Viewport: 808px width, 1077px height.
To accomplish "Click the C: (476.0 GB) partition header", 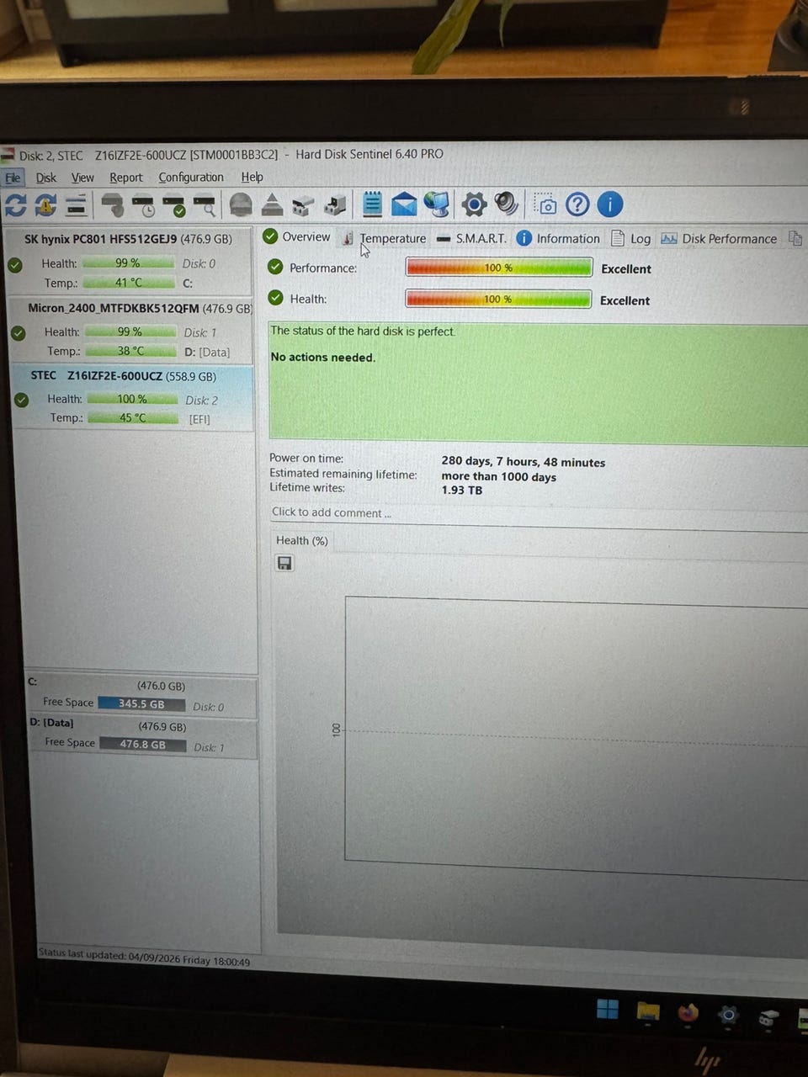I will [142, 684].
